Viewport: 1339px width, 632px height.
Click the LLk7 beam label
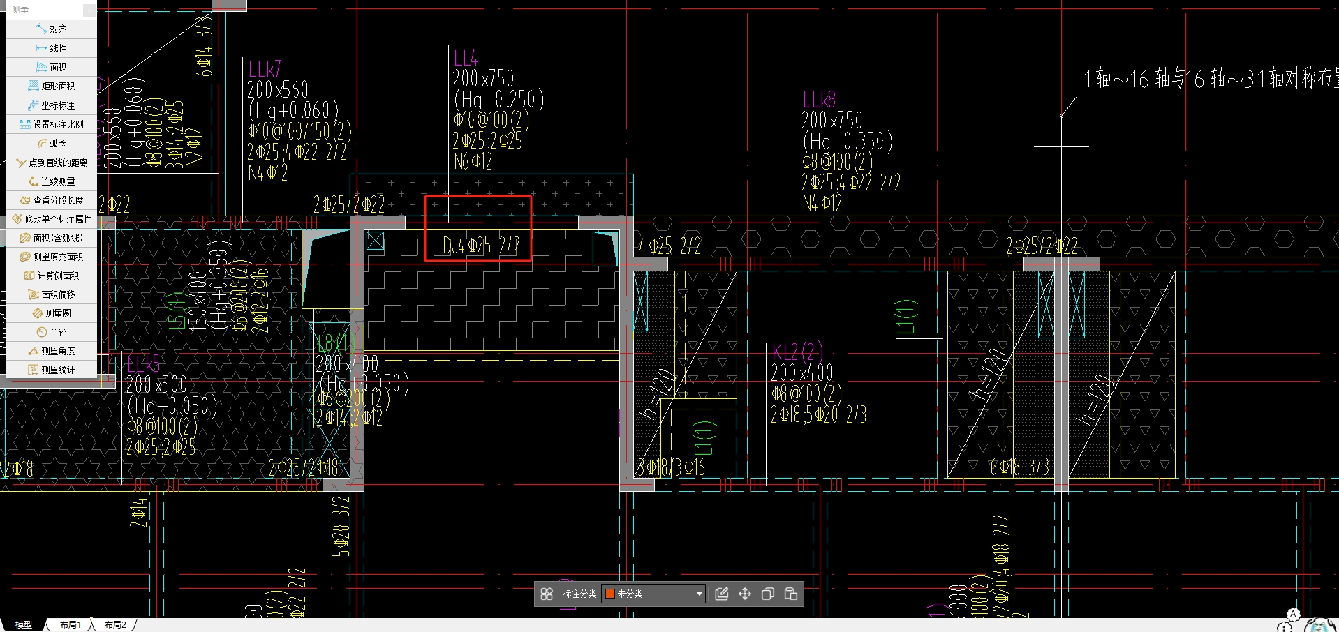click(265, 69)
